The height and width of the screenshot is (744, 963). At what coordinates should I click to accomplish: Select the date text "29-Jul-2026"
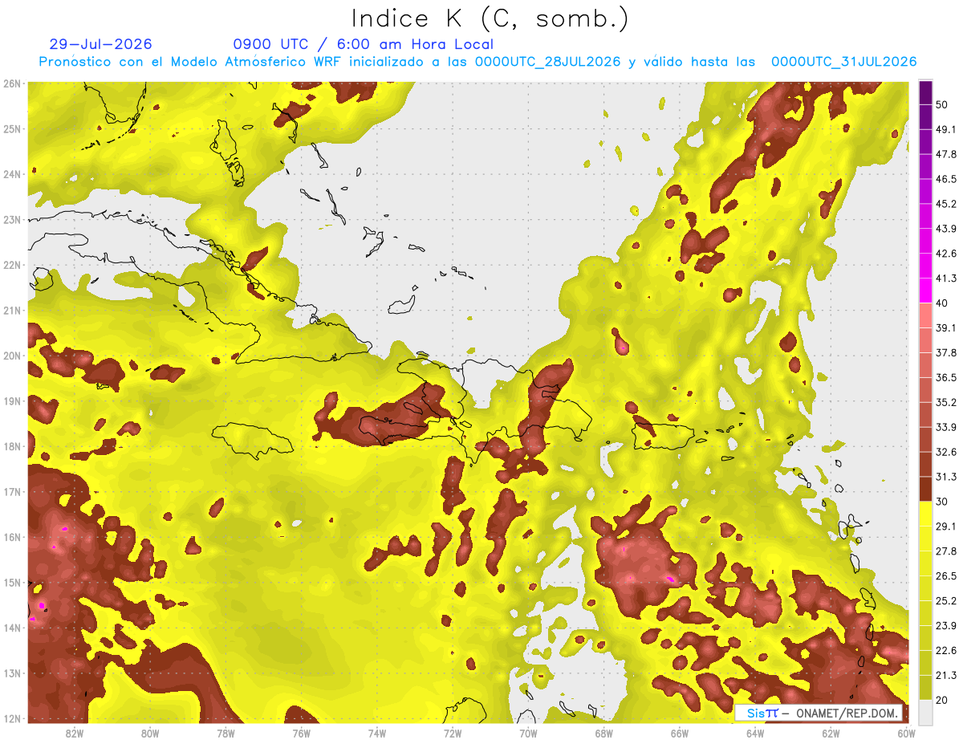click(x=101, y=44)
